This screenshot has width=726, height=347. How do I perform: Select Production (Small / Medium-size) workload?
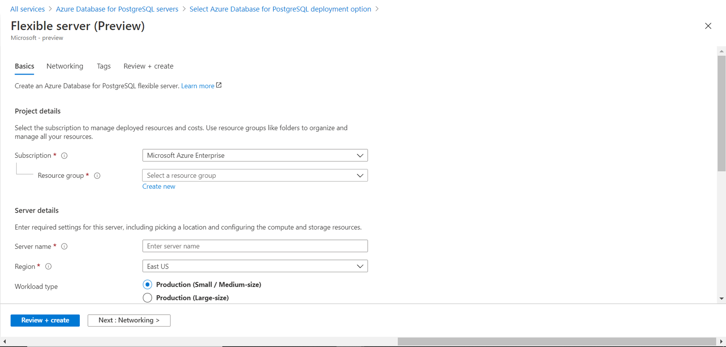[x=147, y=285]
